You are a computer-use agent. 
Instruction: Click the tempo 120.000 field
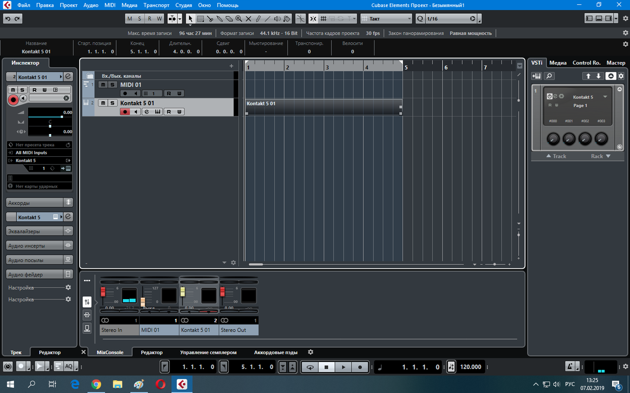pos(471,367)
